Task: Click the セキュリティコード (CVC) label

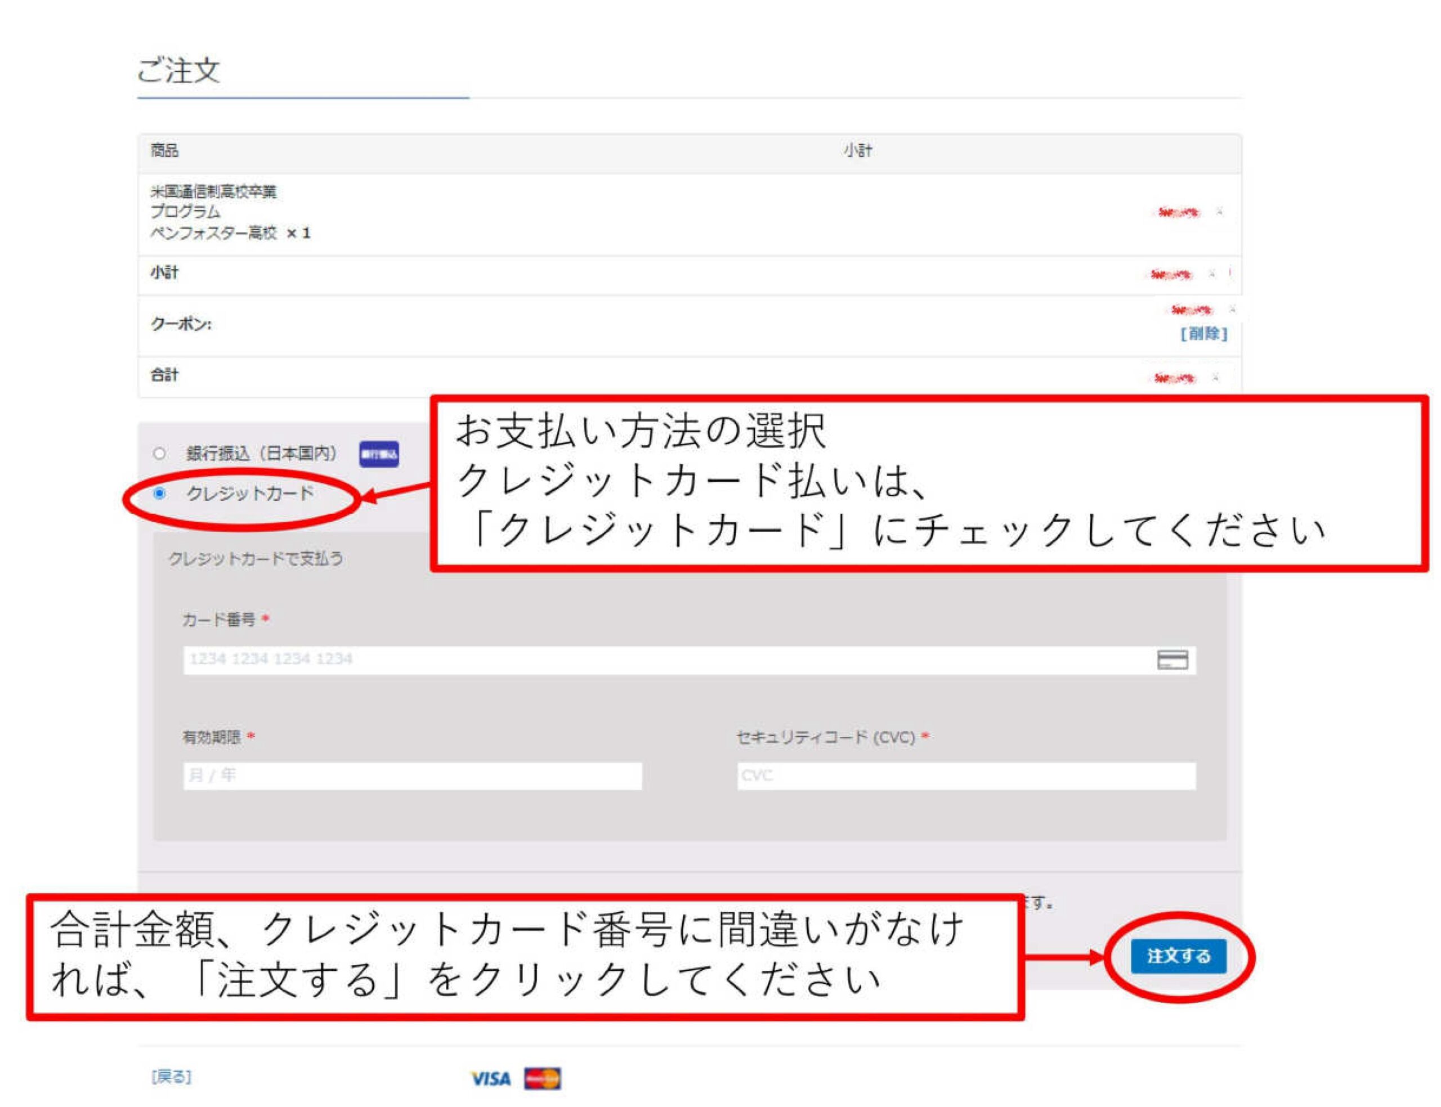Action: (x=825, y=737)
